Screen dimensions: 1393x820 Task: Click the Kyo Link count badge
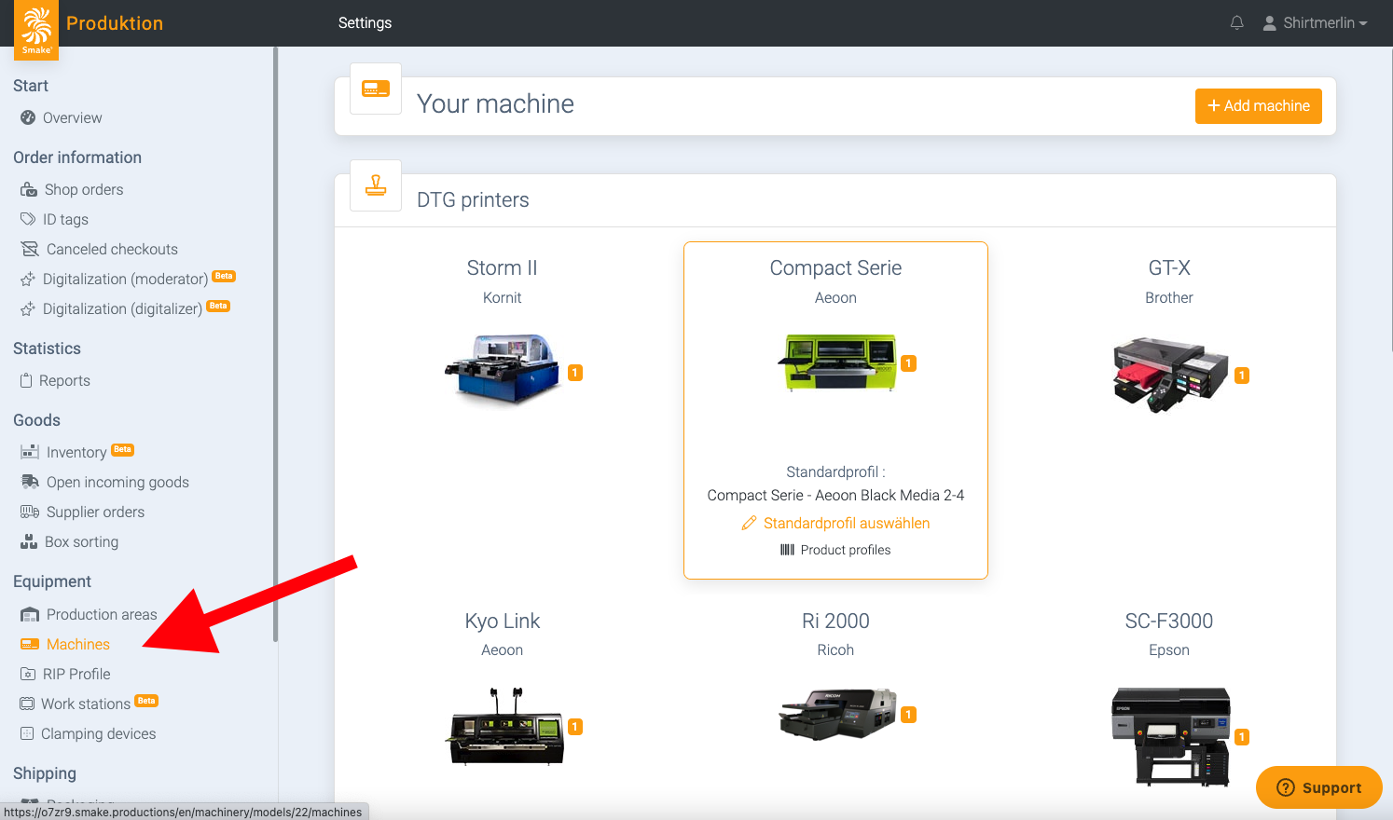tap(575, 727)
